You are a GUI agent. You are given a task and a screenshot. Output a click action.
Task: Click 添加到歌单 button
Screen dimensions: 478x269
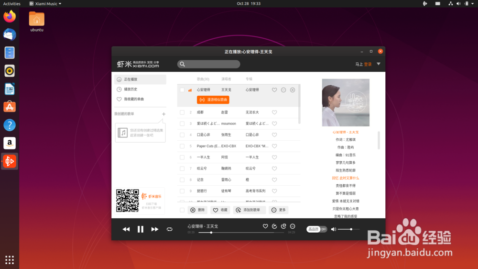click(250, 210)
